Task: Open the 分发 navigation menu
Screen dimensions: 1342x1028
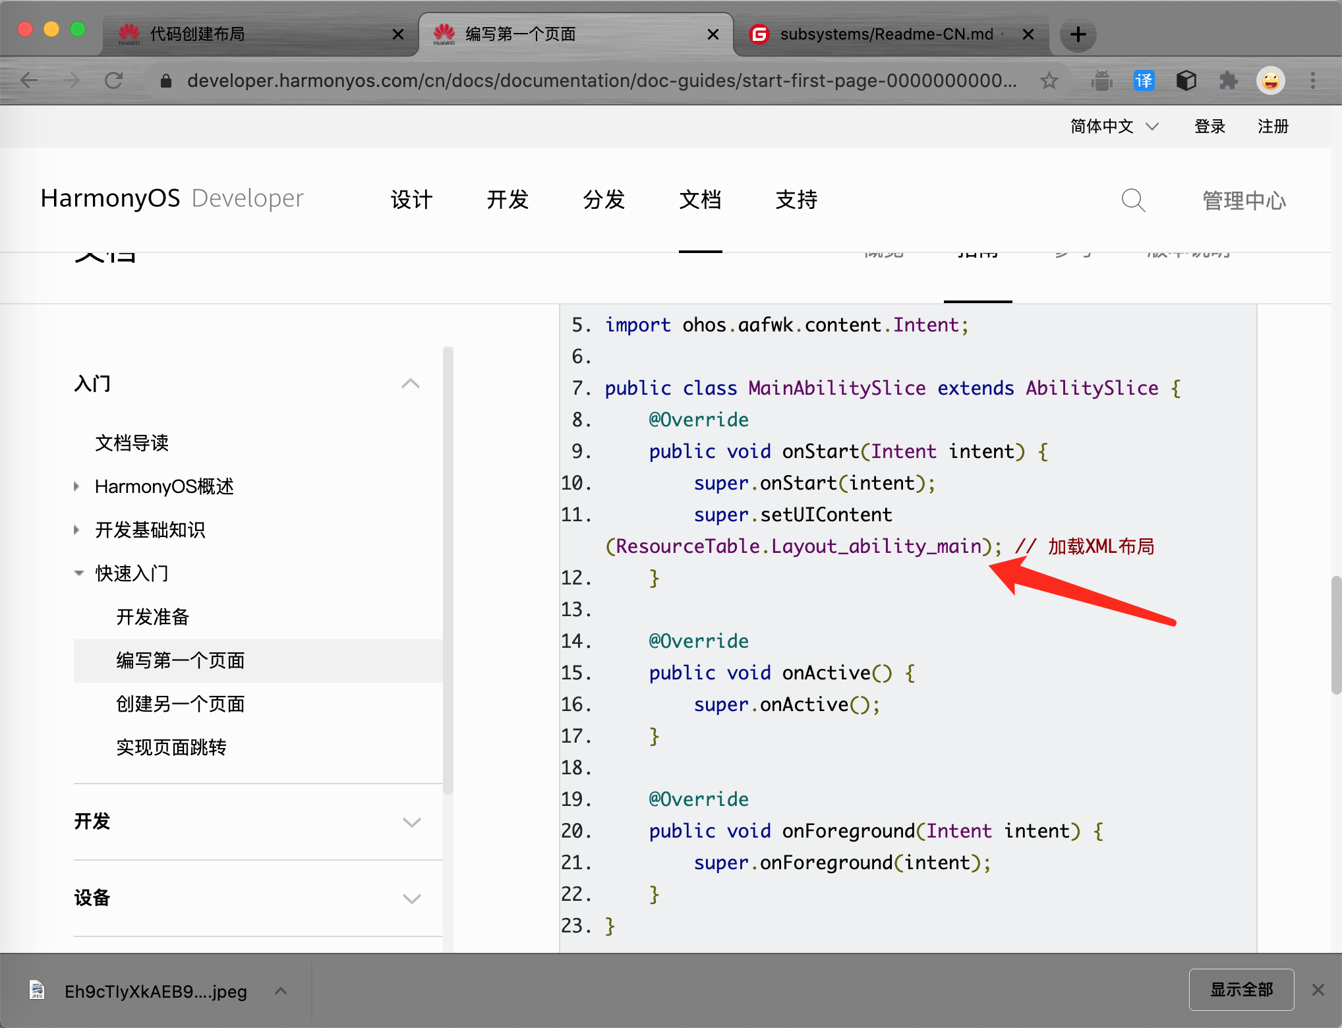Action: pyautogui.click(x=604, y=199)
